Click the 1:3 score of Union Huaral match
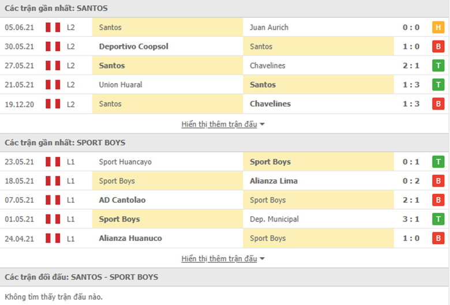This screenshot has height=305, width=450. [412, 85]
